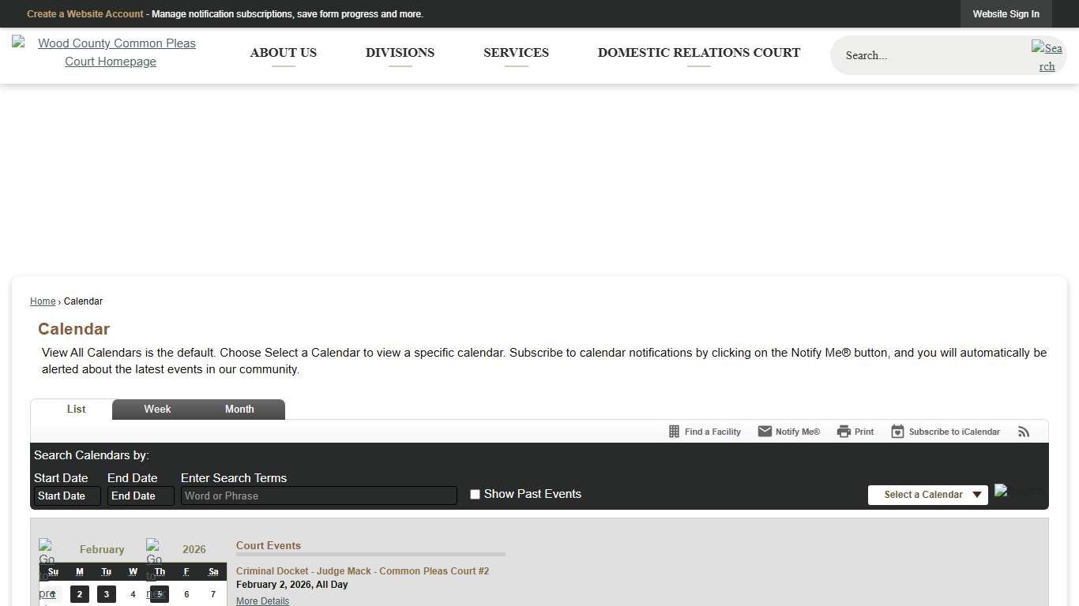Click the Notify Me envelope icon
1079x606 pixels.
(x=765, y=432)
